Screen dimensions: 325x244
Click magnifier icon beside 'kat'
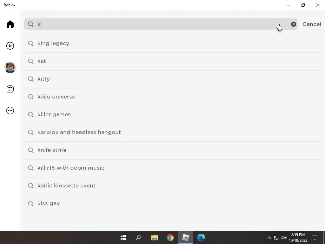[x=31, y=61]
